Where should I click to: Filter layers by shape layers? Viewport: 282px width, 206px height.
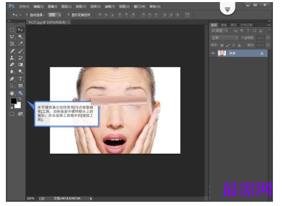pos(254,31)
